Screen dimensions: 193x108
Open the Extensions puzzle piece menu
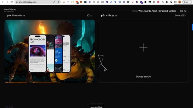(x=167, y=2)
